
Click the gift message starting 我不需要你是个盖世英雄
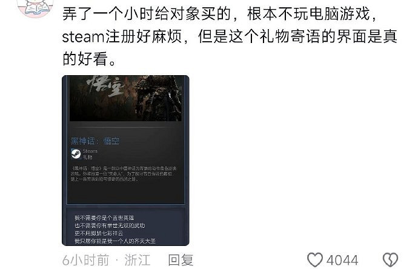pyautogui.click(x=104, y=218)
